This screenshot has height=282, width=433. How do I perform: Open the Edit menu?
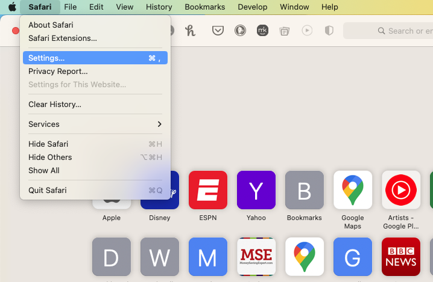coord(96,7)
